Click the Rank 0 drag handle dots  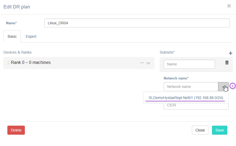(8, 63)
